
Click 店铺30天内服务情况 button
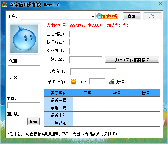132,60
